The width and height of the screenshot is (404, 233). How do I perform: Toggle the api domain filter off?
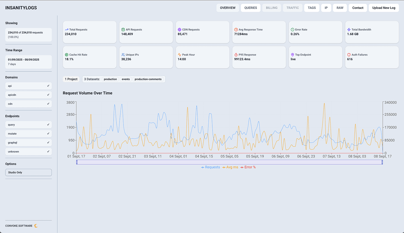click(x=28, y=86)
